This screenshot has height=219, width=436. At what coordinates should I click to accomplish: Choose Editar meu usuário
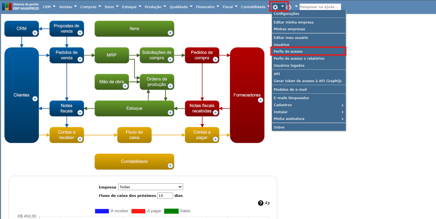click(x=308, y=38)
